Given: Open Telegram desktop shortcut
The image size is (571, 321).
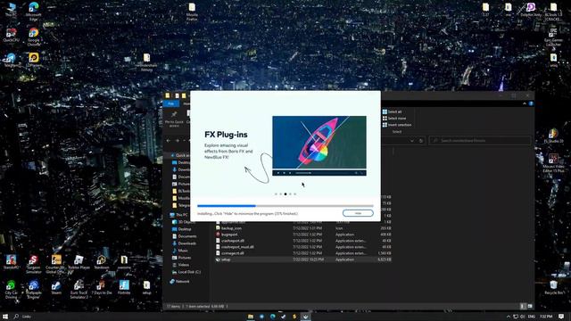Looking at the screenshot, I should pyautogui.click(x=11, y=60).
